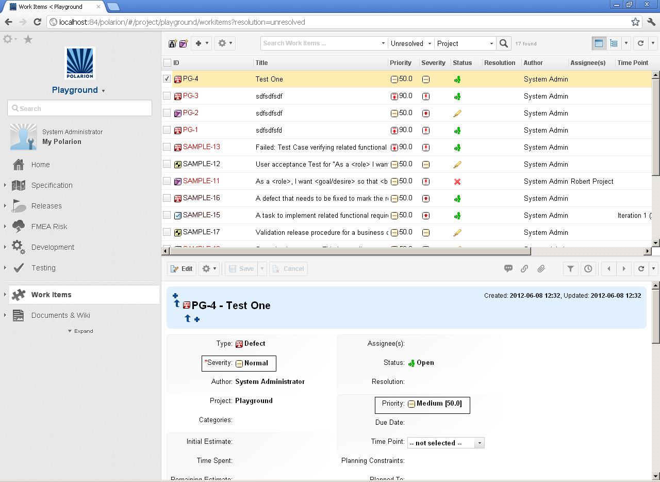Select the table view icon
660x482 pixels.
(598, 43)
